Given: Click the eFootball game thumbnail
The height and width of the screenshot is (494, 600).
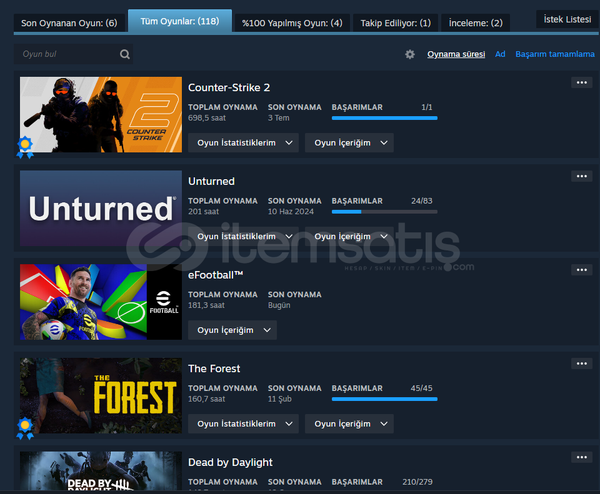Looking at the screenshot, I should [101, 302].
